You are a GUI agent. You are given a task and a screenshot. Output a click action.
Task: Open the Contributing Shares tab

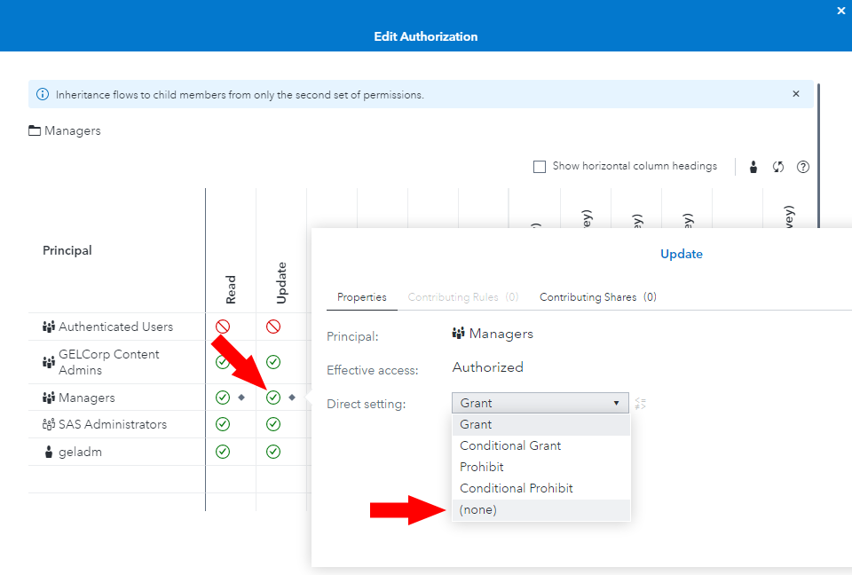(x=597, y=297)
